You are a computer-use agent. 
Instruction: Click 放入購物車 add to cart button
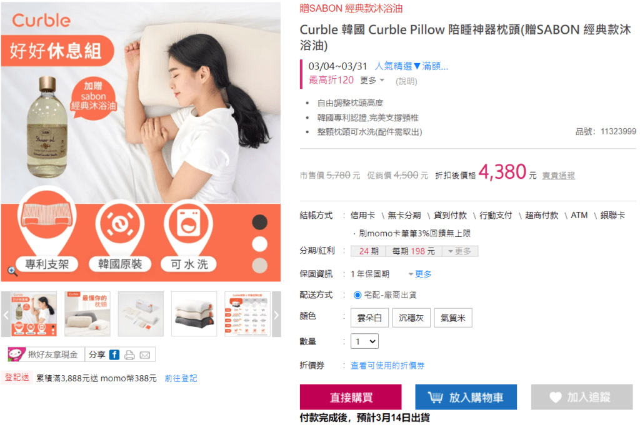coord(466,397)
